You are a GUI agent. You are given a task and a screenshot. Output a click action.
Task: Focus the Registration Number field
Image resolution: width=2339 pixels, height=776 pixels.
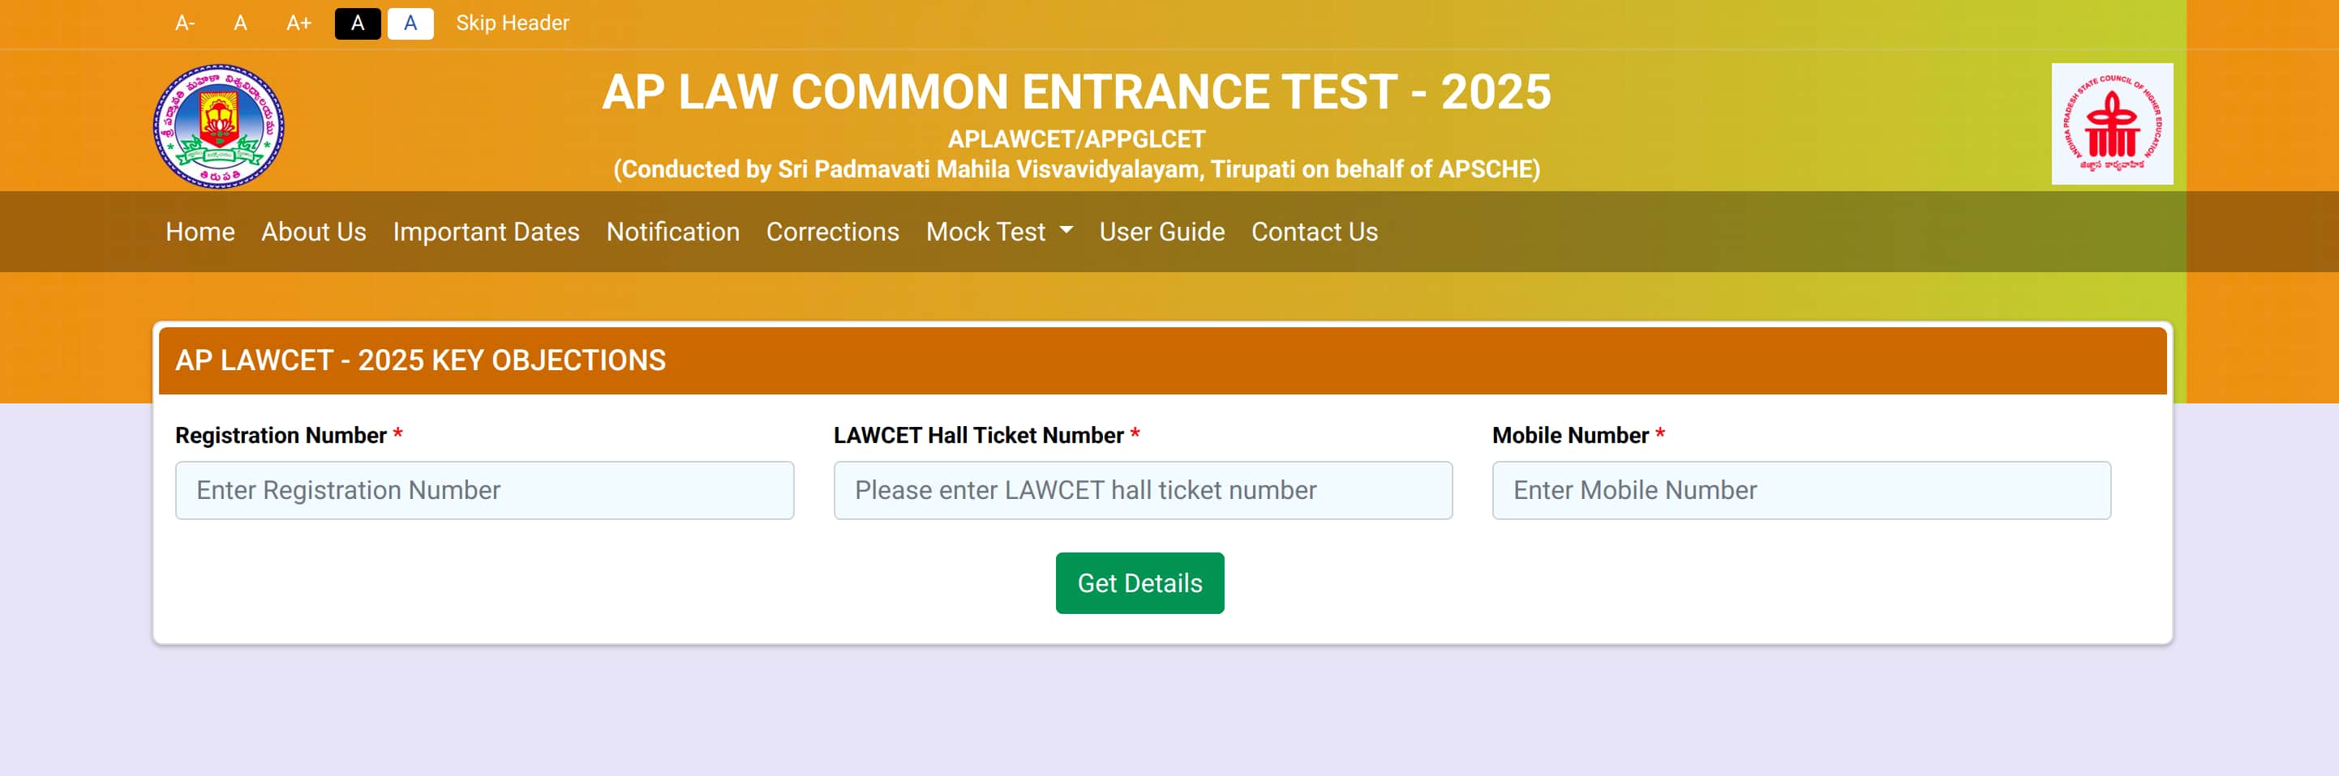pos(484,490)
